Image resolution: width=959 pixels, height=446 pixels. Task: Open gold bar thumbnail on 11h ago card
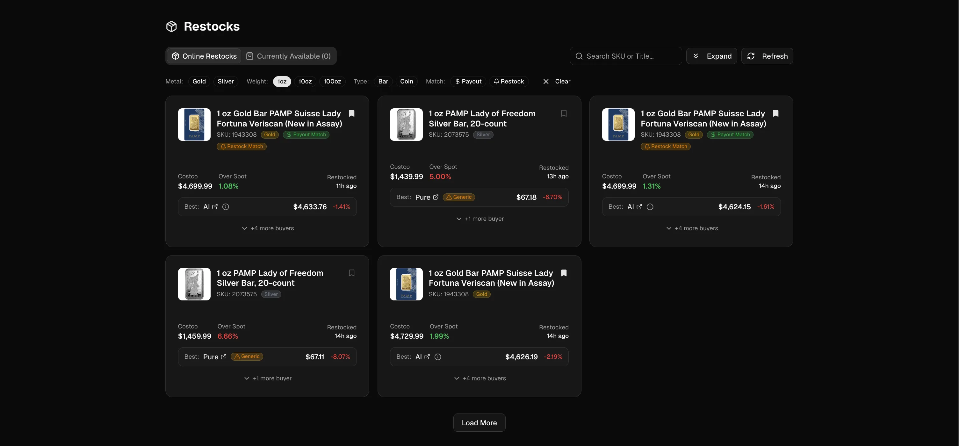coord(194,125)
